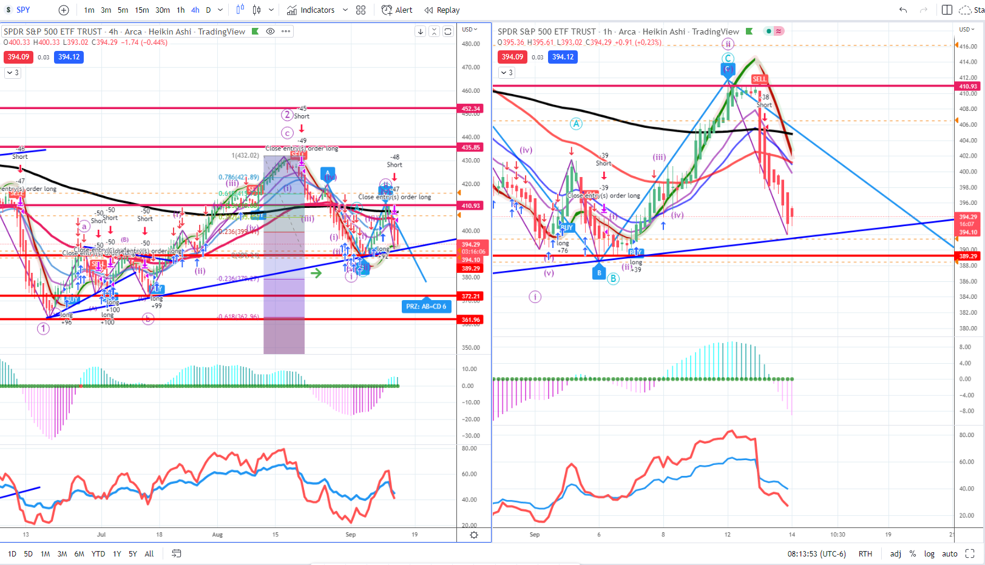Expand the timeframe interval dropdown

(x=220, y=10)
